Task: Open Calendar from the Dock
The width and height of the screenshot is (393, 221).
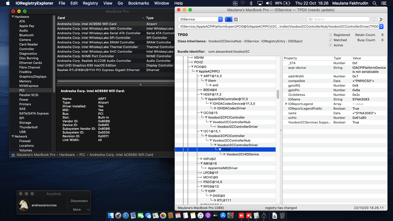Action: [178, 215]
